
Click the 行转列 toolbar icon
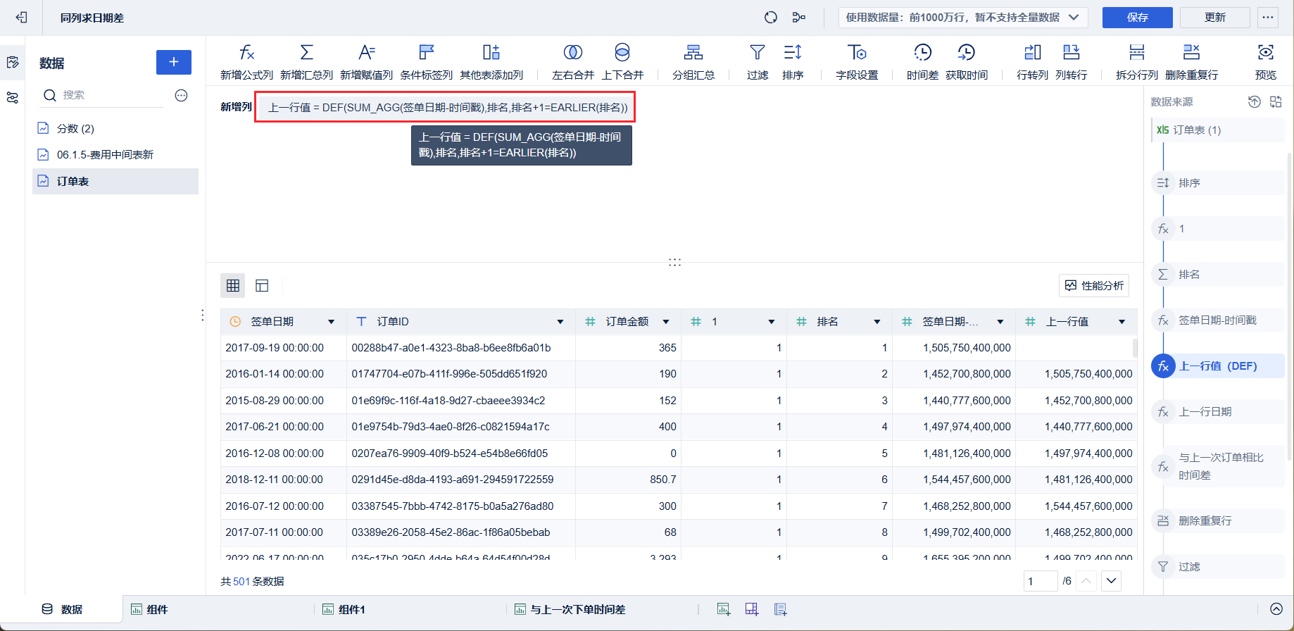(x=1032, y=62)
